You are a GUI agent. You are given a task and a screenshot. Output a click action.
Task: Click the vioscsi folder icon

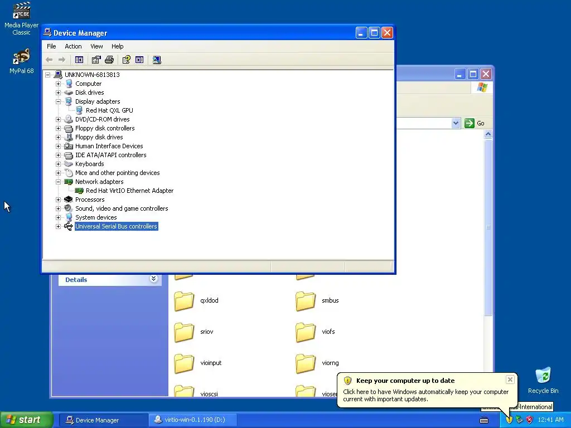(184, 391)
